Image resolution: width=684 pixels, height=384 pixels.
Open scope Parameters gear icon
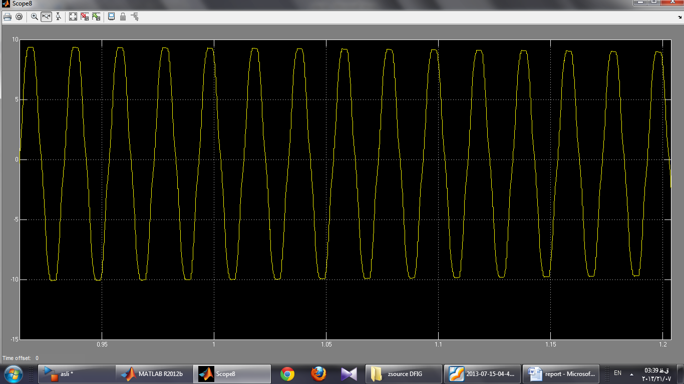(19, 16)
